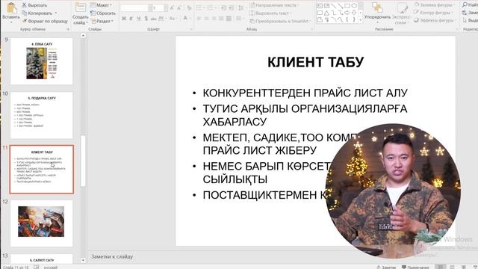Open Выровнять текст align text dropdown
Image resolution: width=478 pixels, height=269 pixels.
270,13
